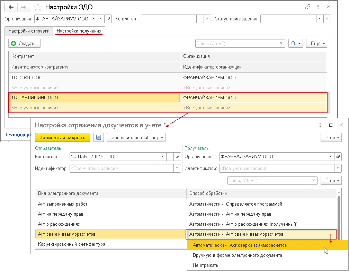This screenshot has width=349, height=271.
Task: Save settings with the floppy disk icon
Action: 98,137
